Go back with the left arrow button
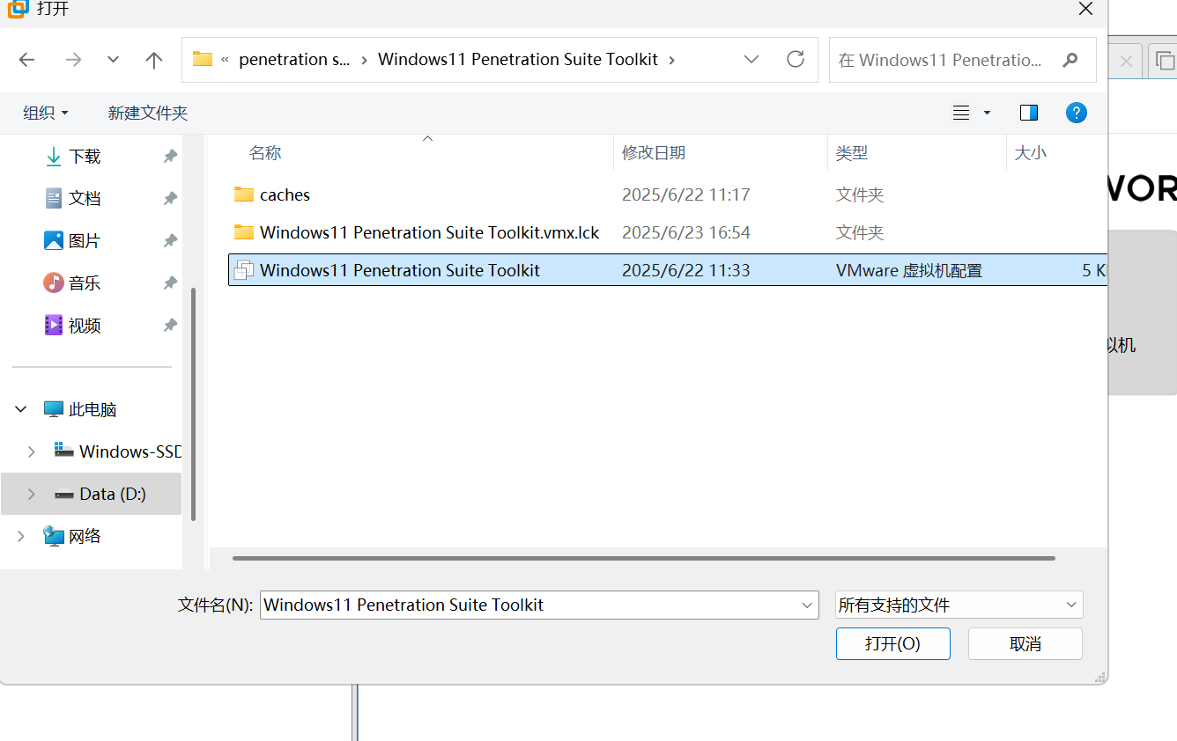The width and height of the screenshot is (1177, 741). (27, 60)
